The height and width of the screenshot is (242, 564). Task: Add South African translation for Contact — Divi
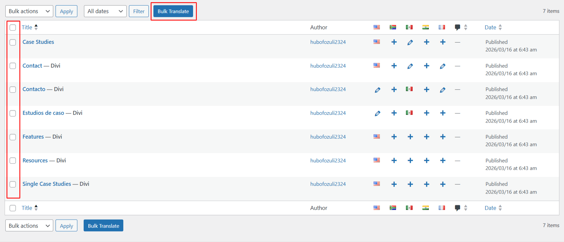pyautogui.click(x=394, y=66)
